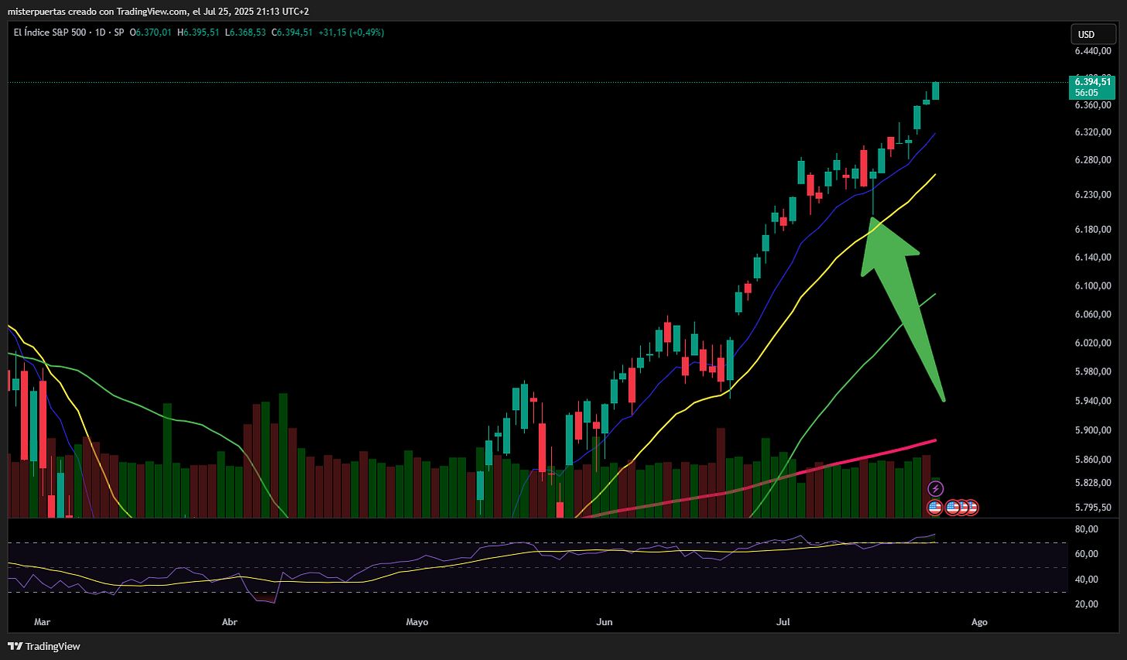Select the daily change +31,15 (+0,49%)
This screenshot has width=1127, height=660.
pyautogui.click(x=351, y=32)
